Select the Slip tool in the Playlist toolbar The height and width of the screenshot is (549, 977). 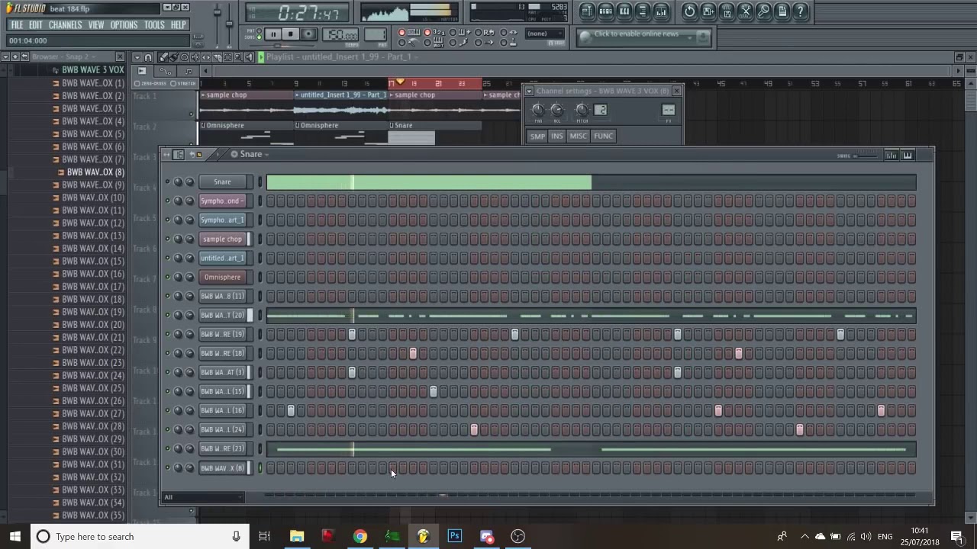tap(205, 57)
